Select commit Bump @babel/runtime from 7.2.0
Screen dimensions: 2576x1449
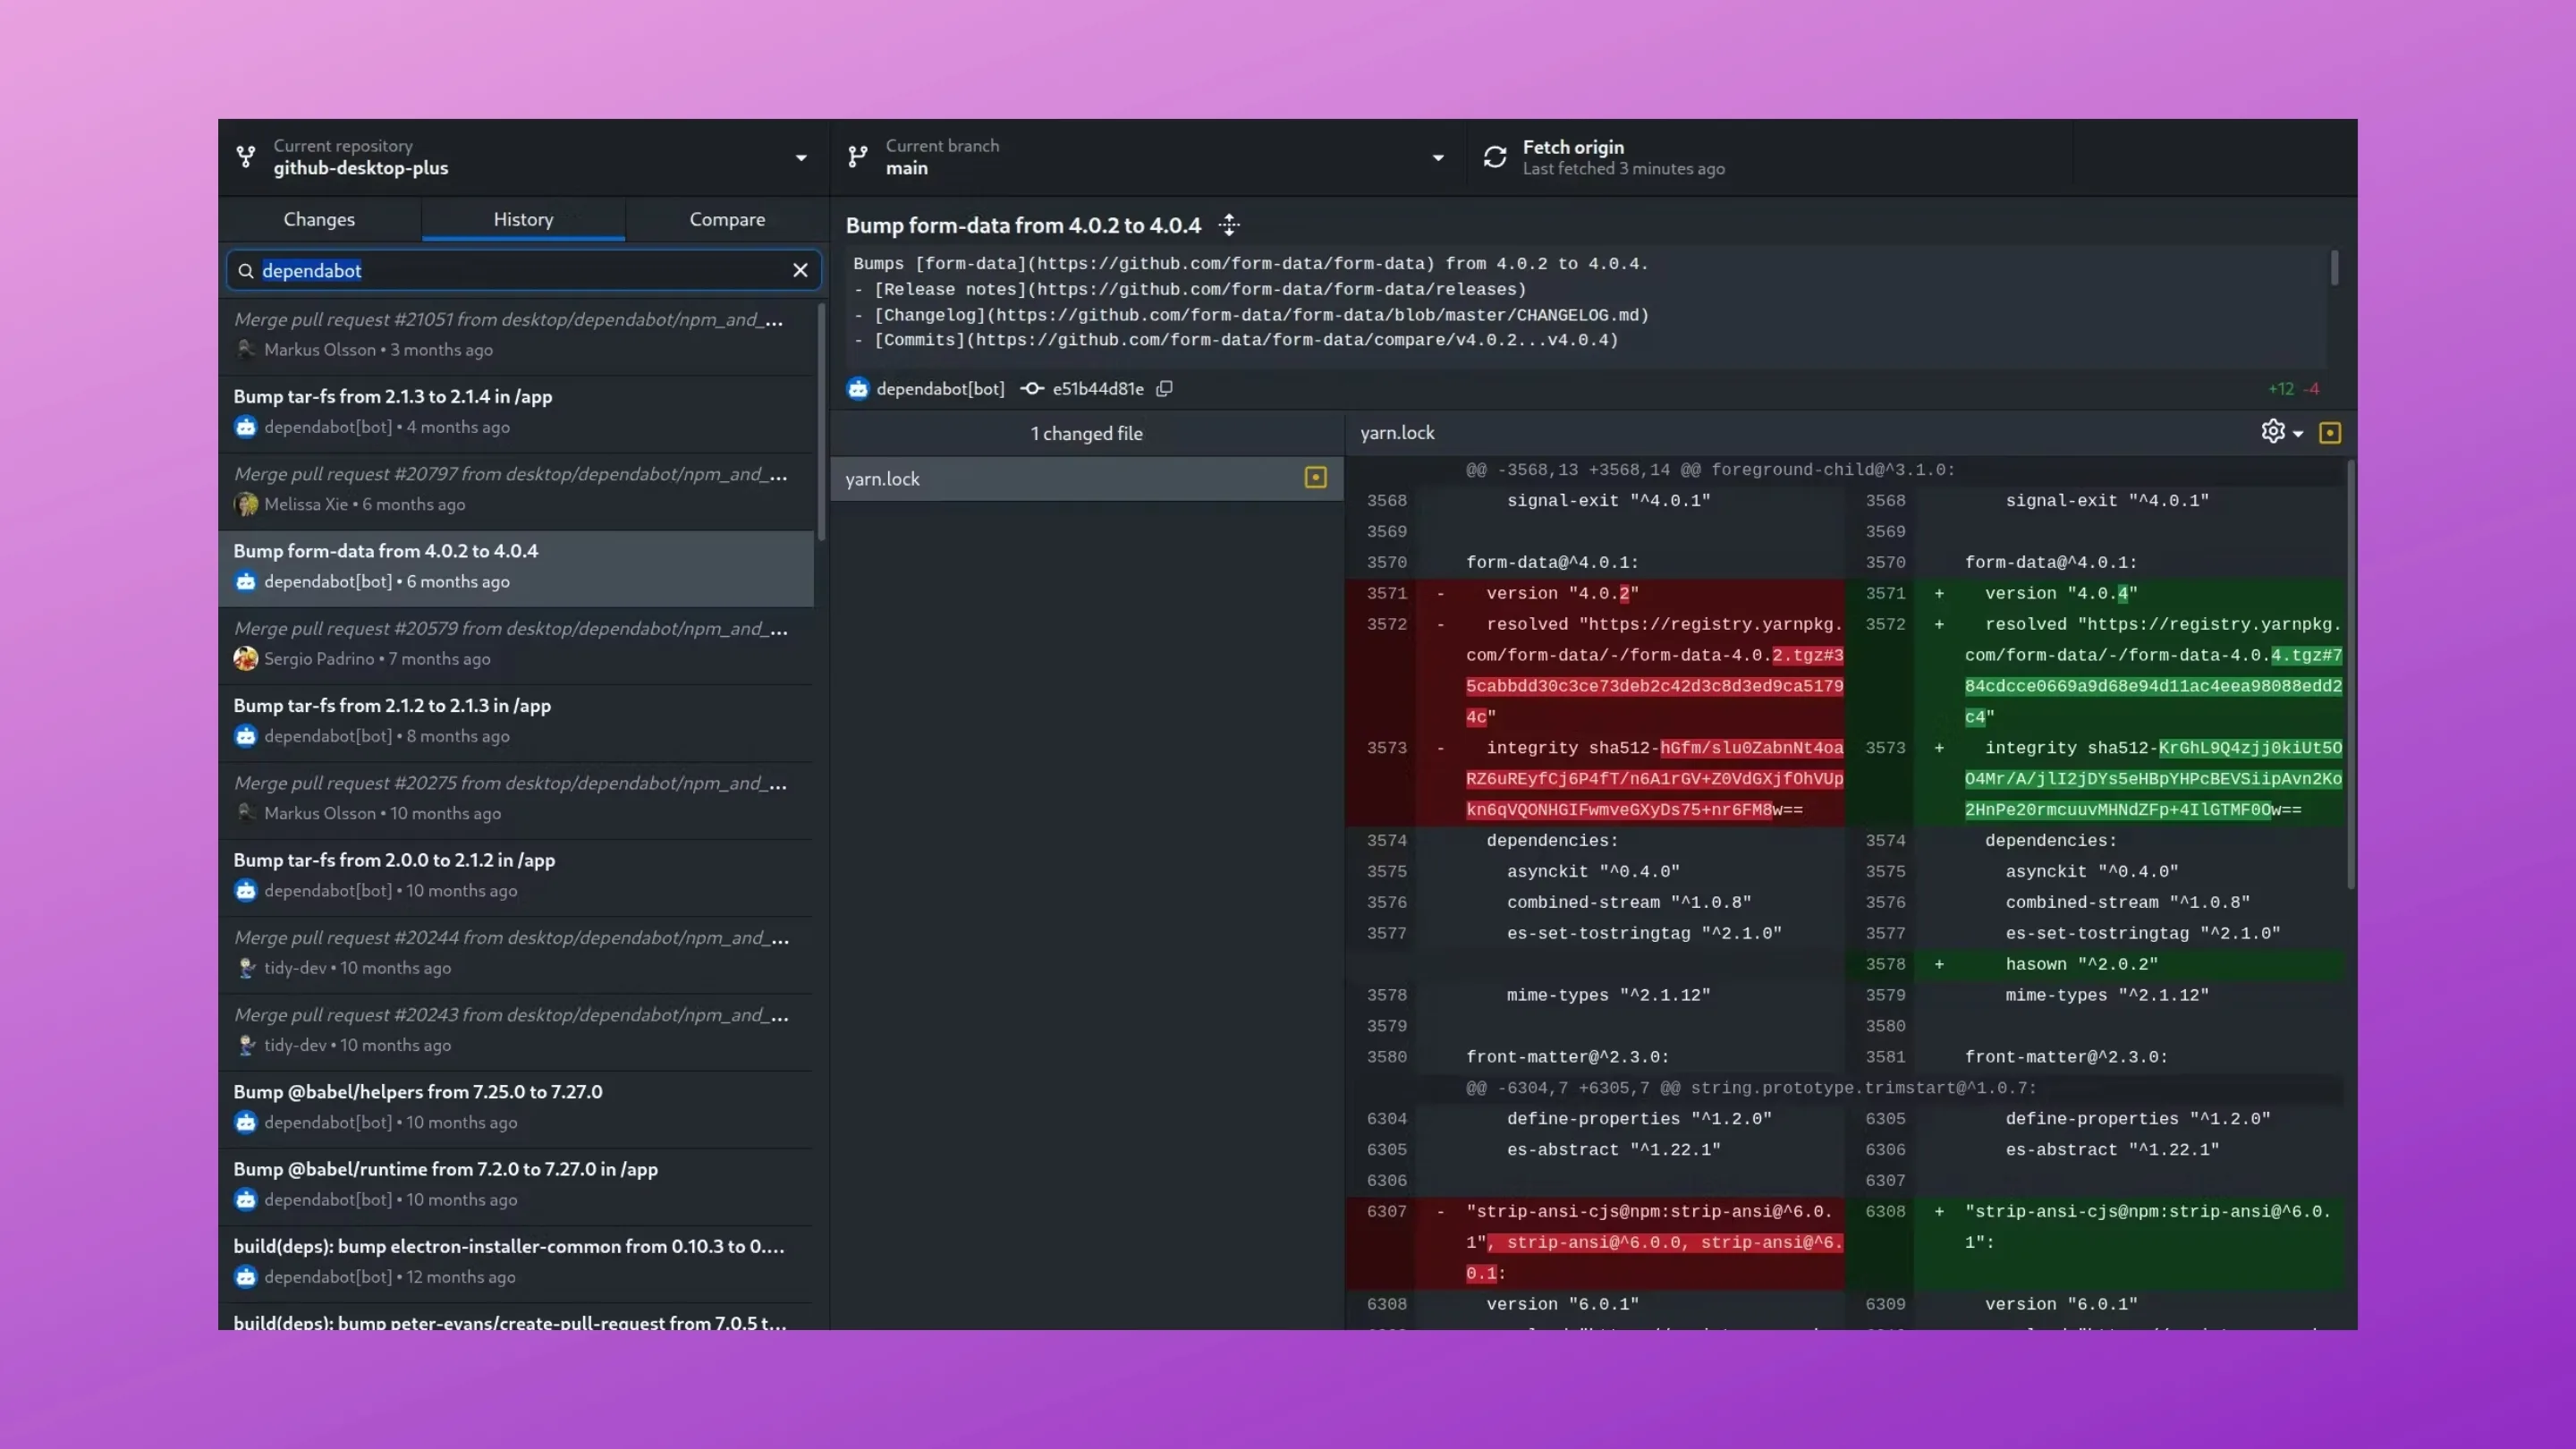[x=516, y=1185]
